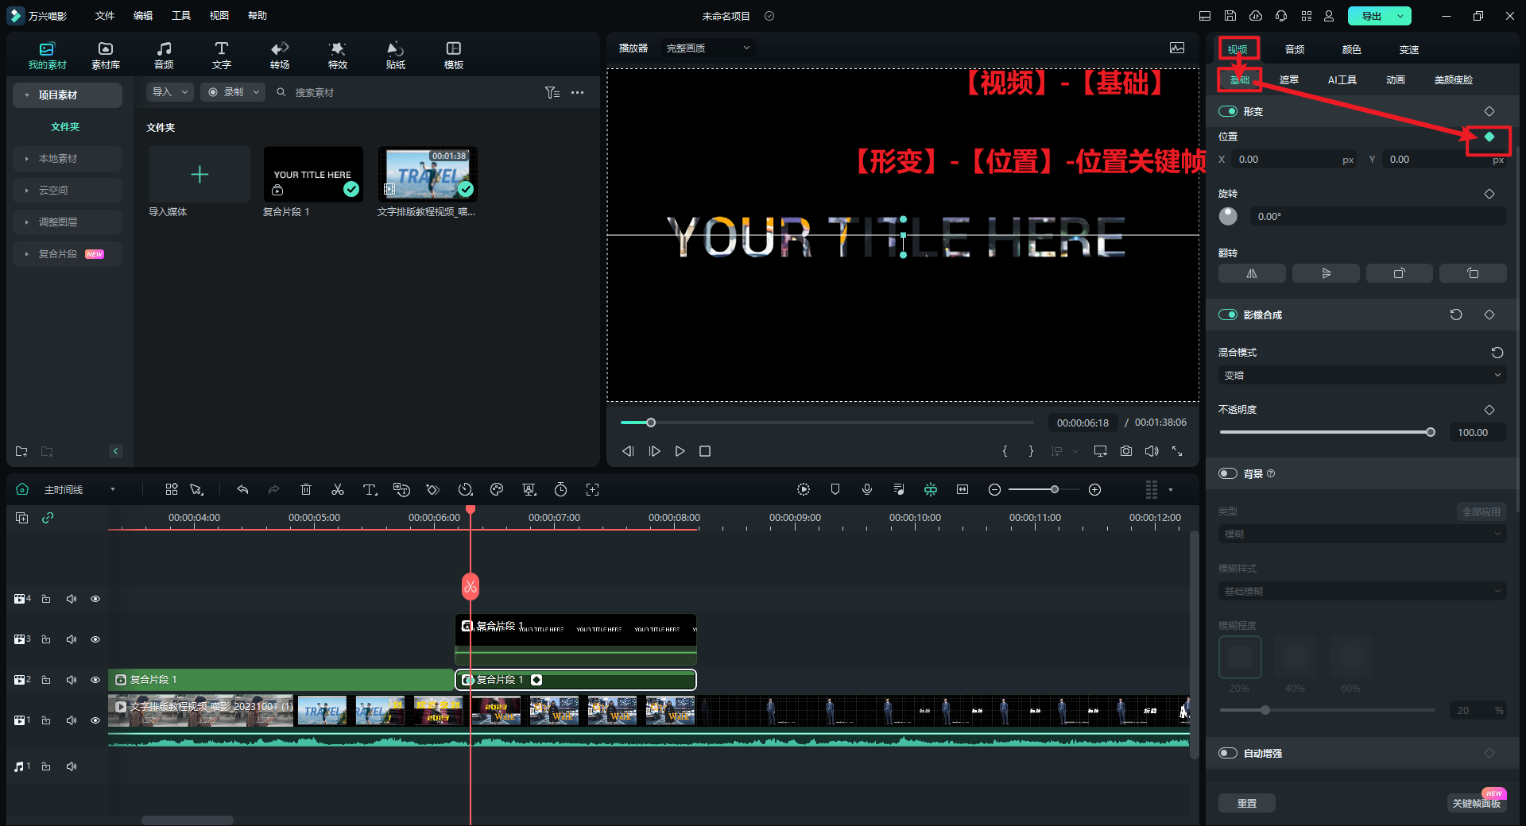Click the delete trash icon in timeline toolbar
The image size is (1526, 826).
tap(306, 490)
